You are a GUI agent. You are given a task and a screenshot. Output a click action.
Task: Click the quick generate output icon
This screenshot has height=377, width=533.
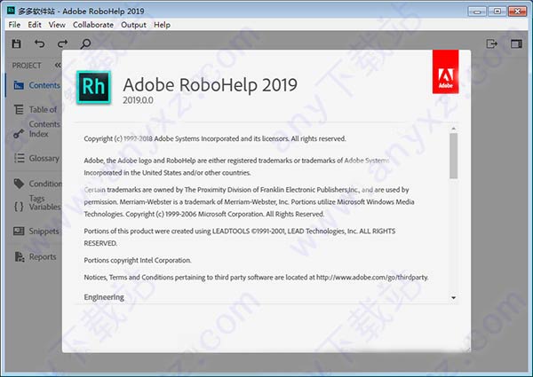(492, 43)
